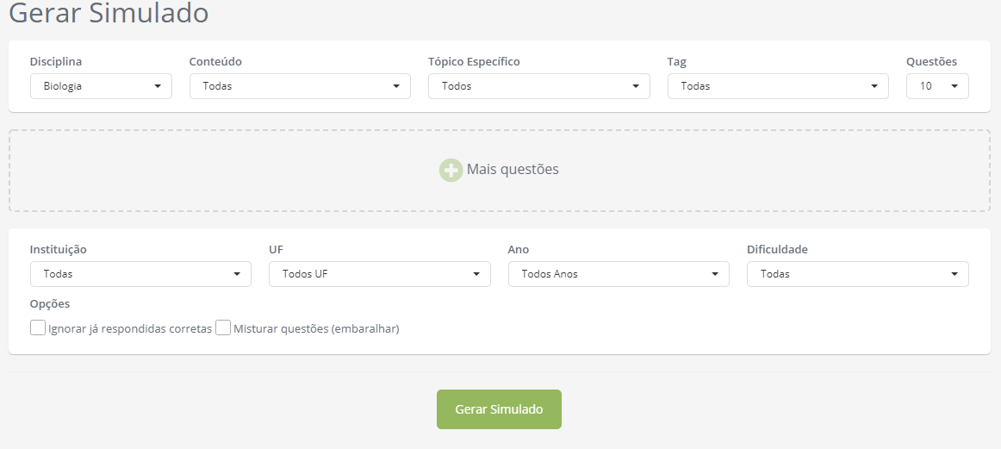Image resolution: width=1001 pixels, height=449 pixels.
Task: Open the Tag dropdown
Action: (x=778, y=86)
